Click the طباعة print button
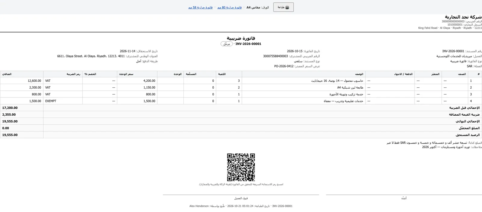Image resolution: width=482 pixels, height=212 pixels. pos(283,7)
